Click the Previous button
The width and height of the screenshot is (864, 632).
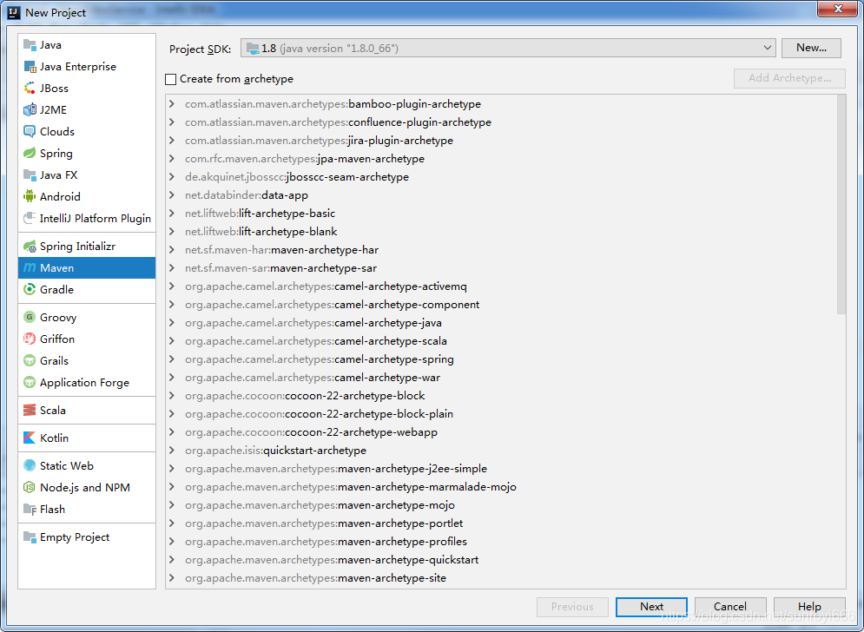[x=572, y=607]
